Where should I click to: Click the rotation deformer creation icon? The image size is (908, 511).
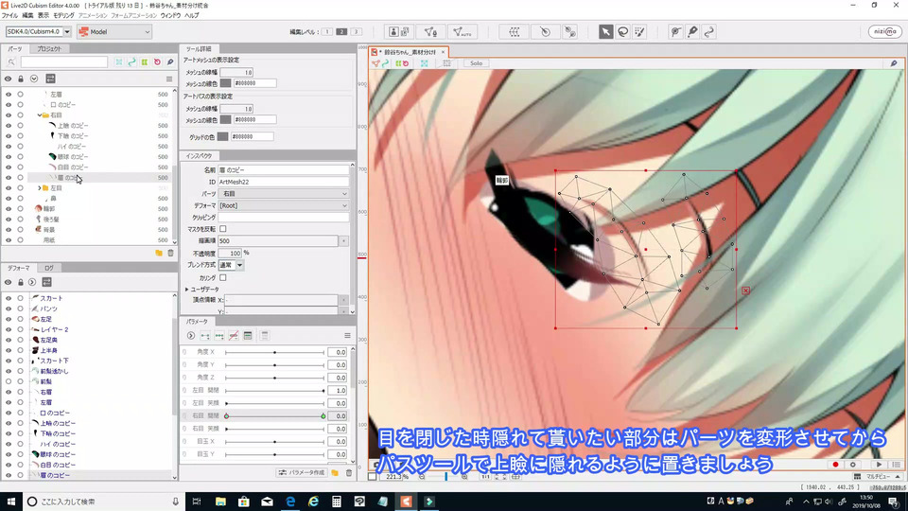pos(545,32)
